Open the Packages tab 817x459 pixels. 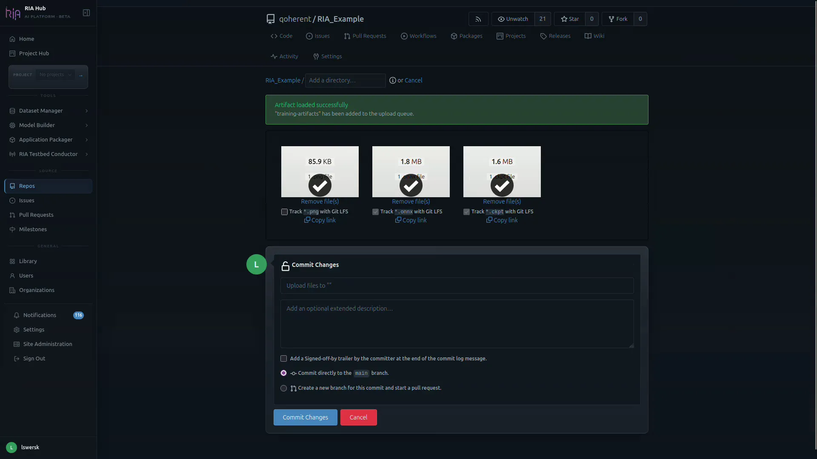click(x=466, y=36)
